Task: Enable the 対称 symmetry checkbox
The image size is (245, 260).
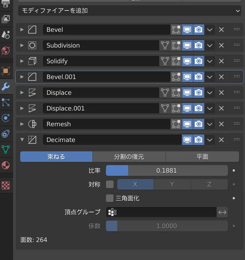Action: tap(110, 184)
